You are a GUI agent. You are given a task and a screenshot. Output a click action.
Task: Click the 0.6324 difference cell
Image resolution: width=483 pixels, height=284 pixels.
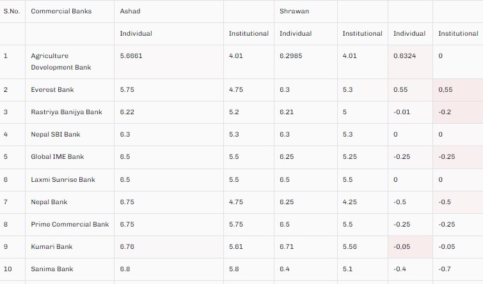click(404, 56)
